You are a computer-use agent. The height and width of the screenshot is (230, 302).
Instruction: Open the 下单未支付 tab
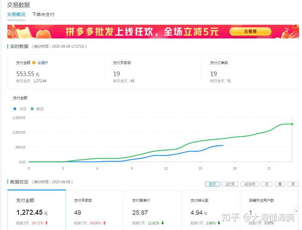pos(43,15)
